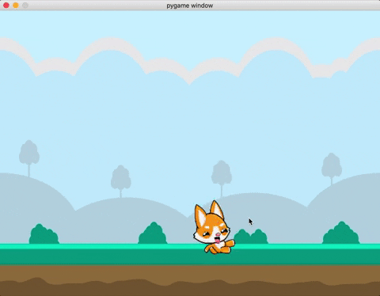Click the "pygame window" title text
Viewport: 380px width, 296px height.
tap(190, 6)
